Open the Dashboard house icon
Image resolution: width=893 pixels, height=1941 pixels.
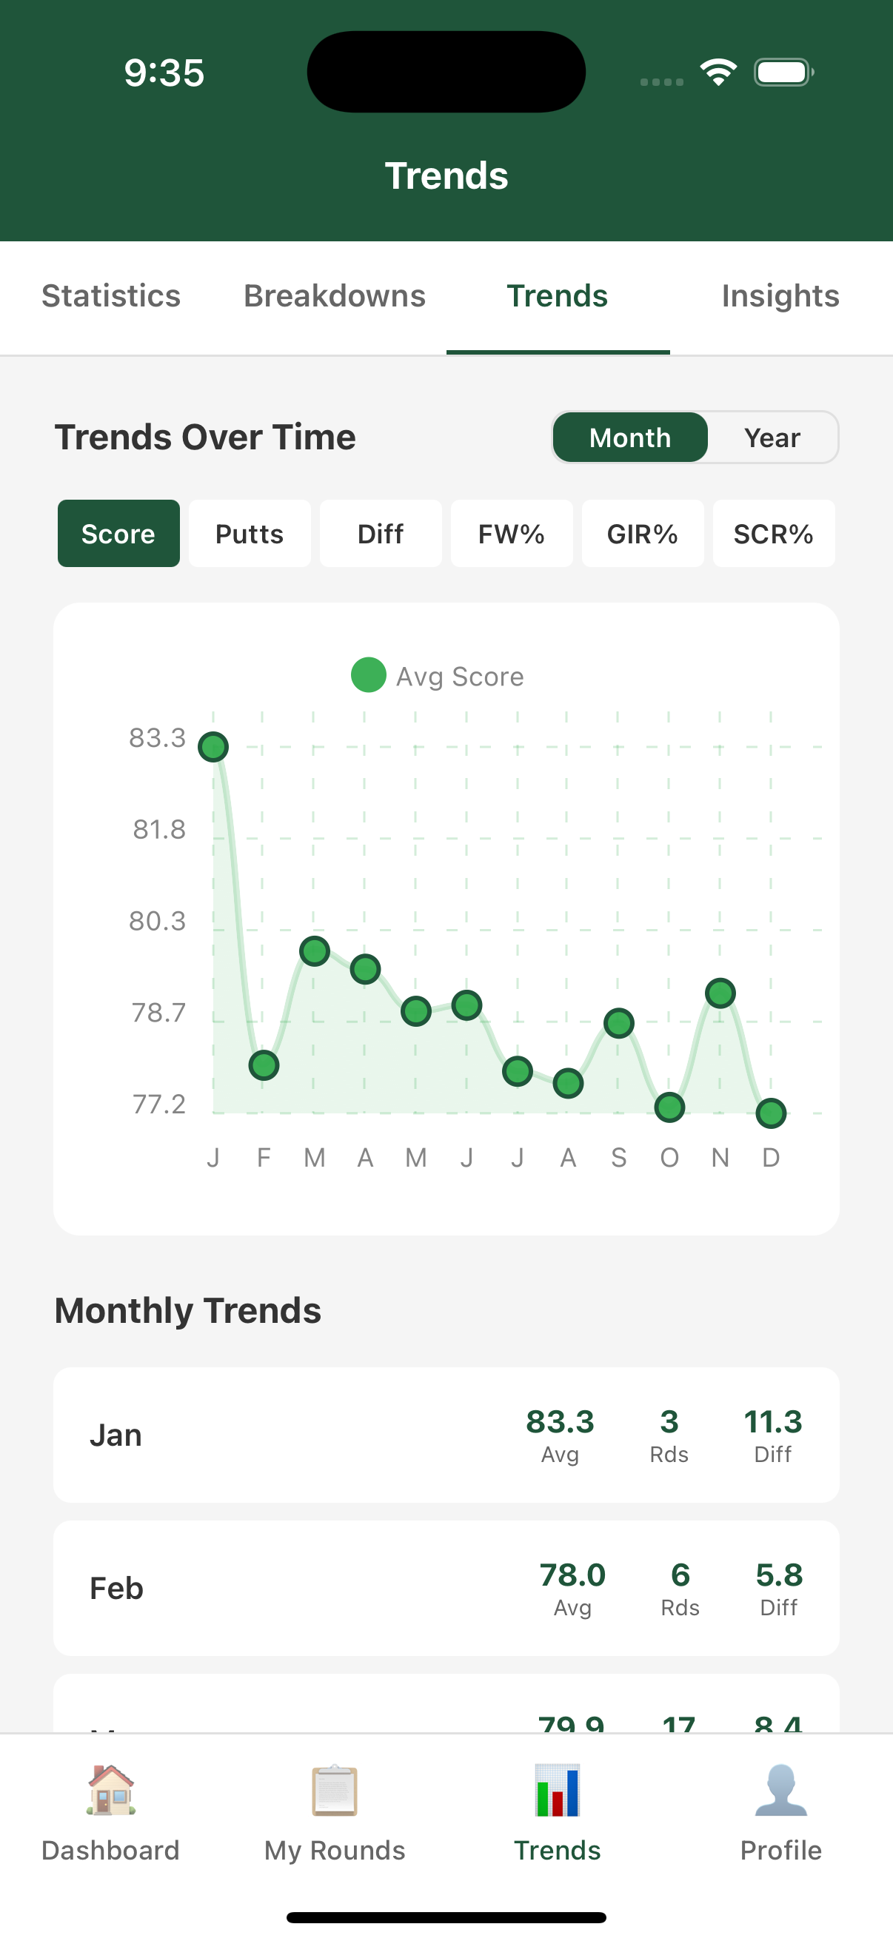tap(111, 1789)
